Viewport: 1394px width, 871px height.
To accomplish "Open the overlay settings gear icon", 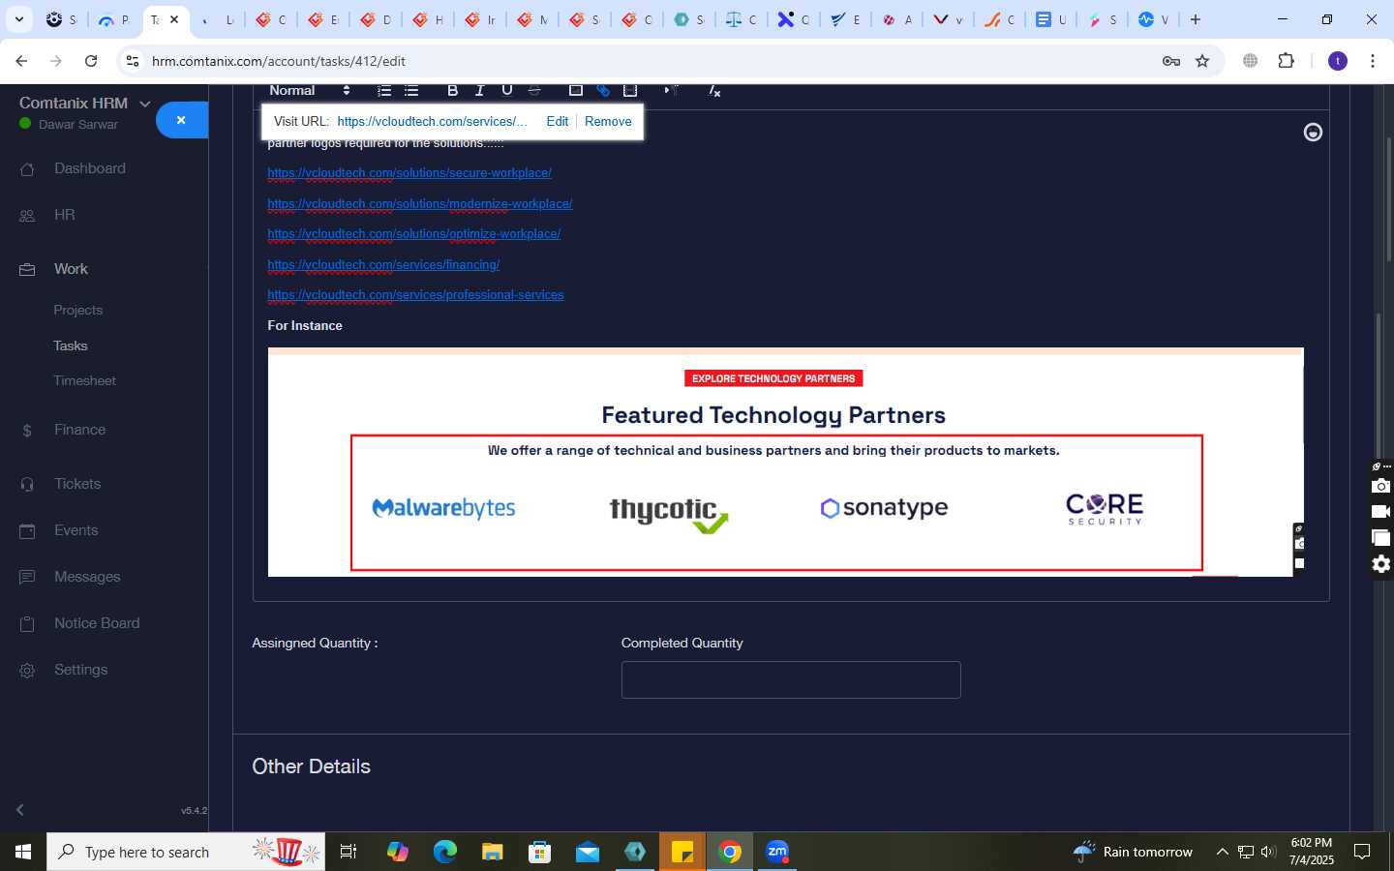I will (1381, 564).
